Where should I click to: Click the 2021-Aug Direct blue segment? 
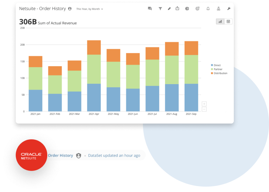172,98
